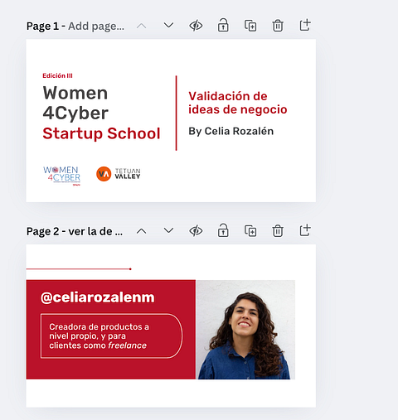This screenshot has width=398, height=420.
Task: Select the '@celiarozalenm' text
Action: [x=98, y=297]
